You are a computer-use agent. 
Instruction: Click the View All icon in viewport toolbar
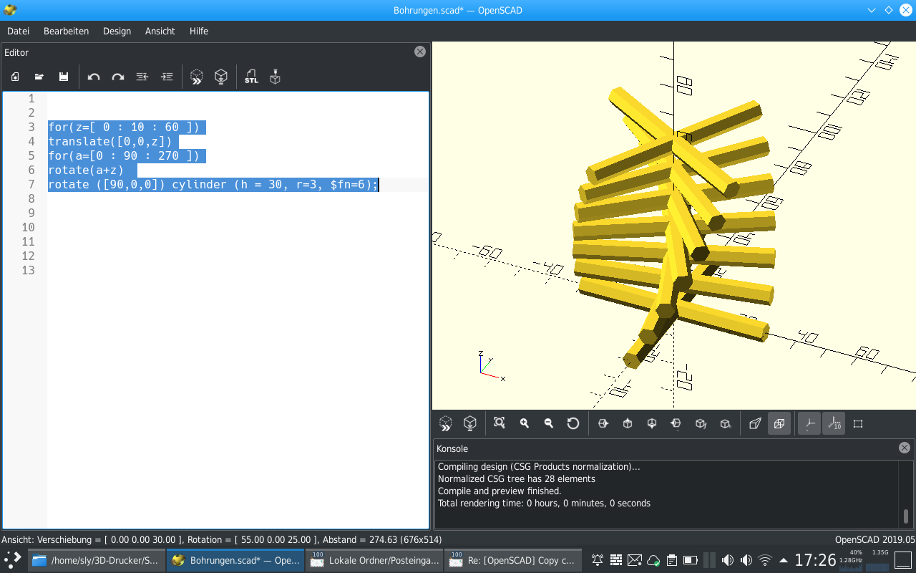click(500, 423)
